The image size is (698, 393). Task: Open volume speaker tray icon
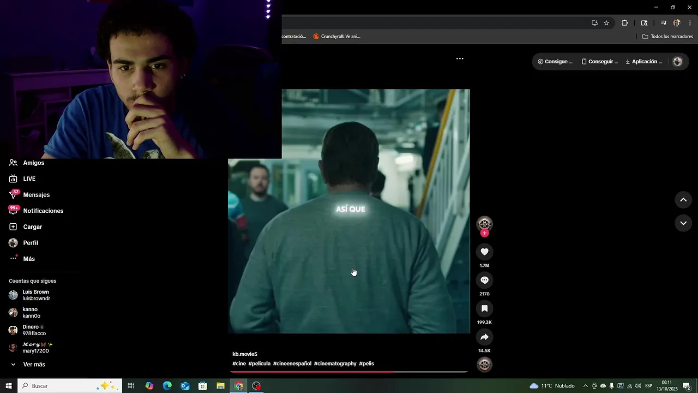click(x=638, y=386)
